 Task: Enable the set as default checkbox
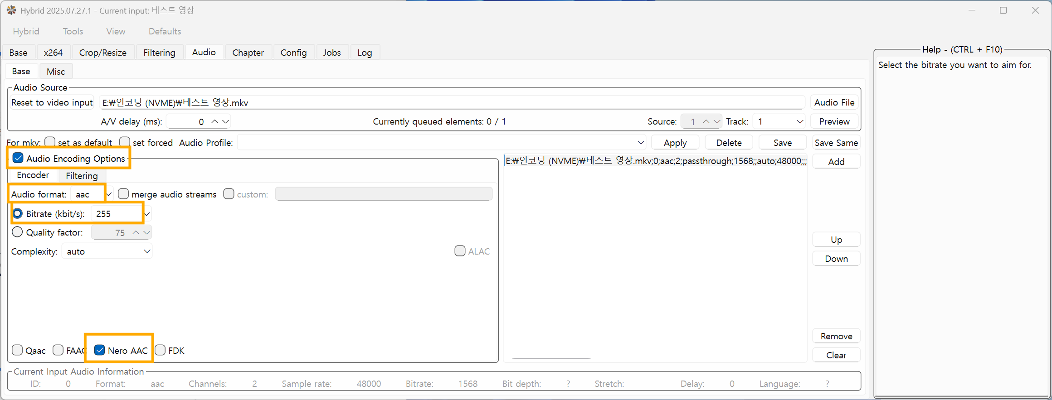(50, 142)
